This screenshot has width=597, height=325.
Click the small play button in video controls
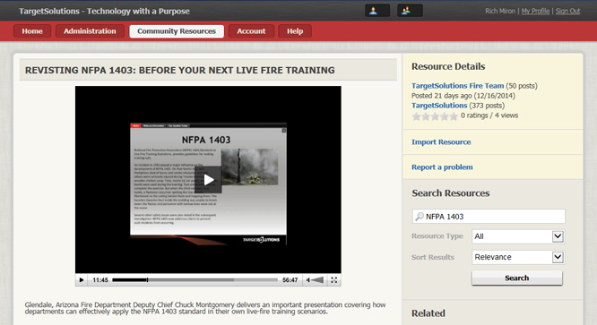[x=82, y=280]
